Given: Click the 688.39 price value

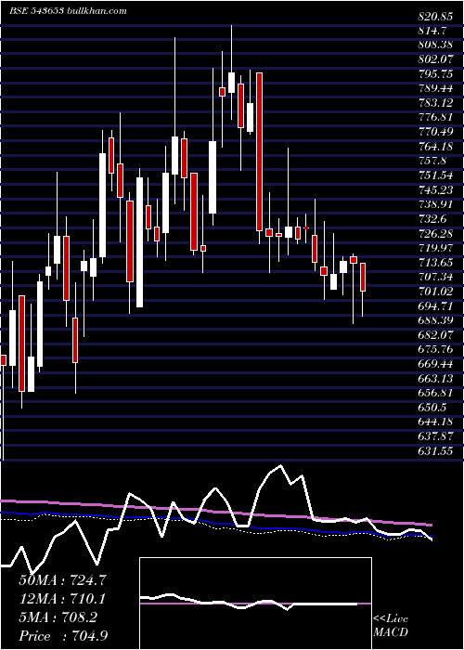Looking at the screenshot, I should [x=434, y=320].
